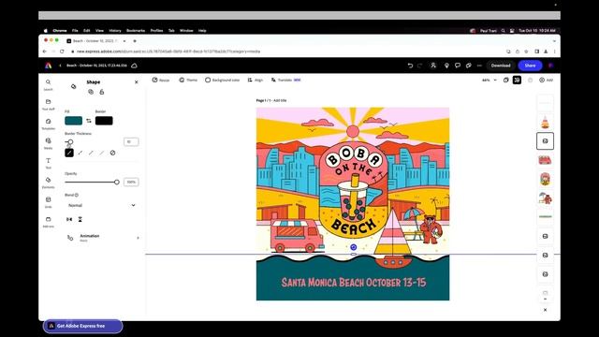
Task: Open the Blend mode Normal dropdown
Action: click(101, 205)
